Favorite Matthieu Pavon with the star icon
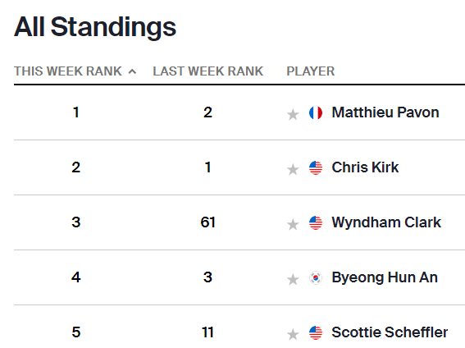The image size is (465, 348). (293, 114)
